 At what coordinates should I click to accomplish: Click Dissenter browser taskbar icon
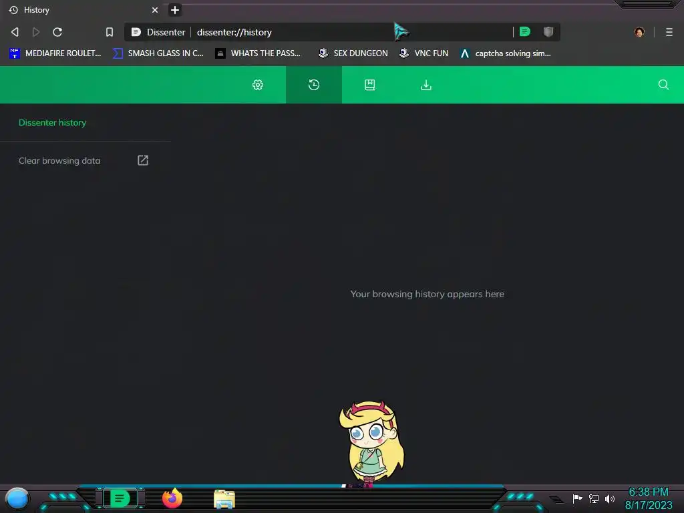120,498
